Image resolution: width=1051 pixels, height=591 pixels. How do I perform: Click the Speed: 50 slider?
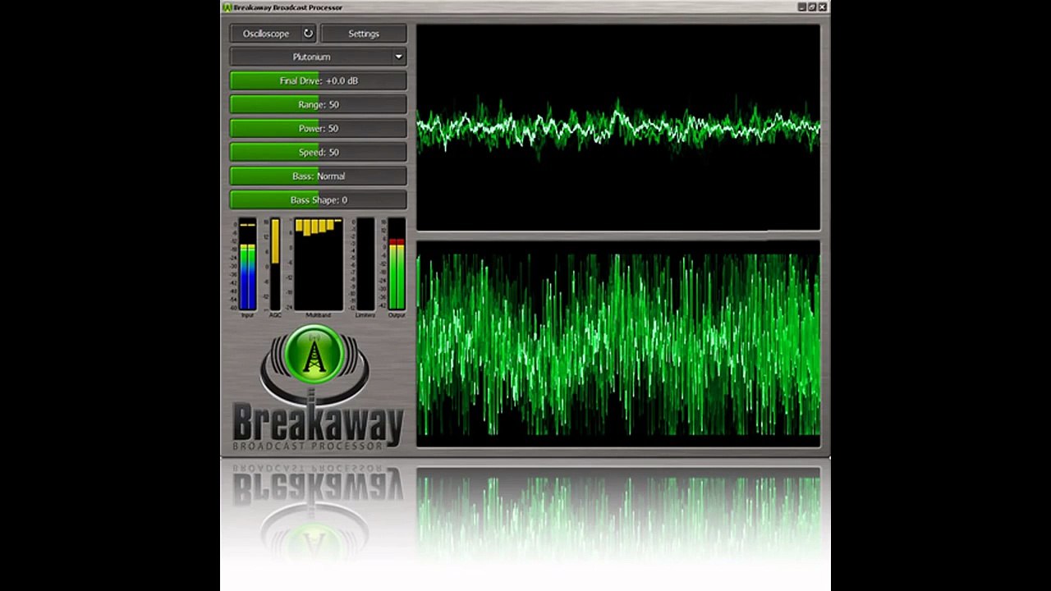pos(319,152)
